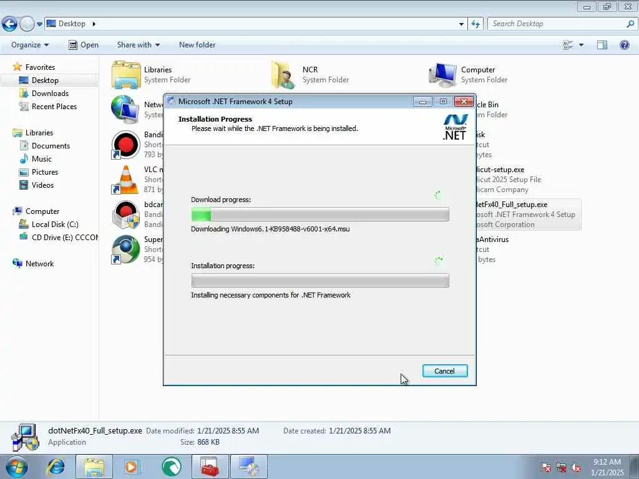639x479 pixels.
Task: Click the Action Center flag tray icon
Action: point(545,467)
